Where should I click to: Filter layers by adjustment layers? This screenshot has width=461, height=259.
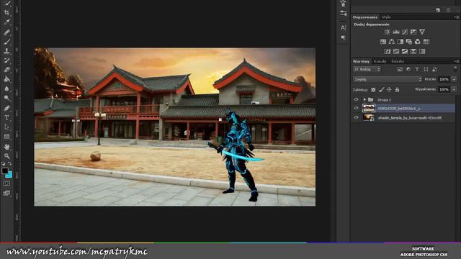coord(408,69)
